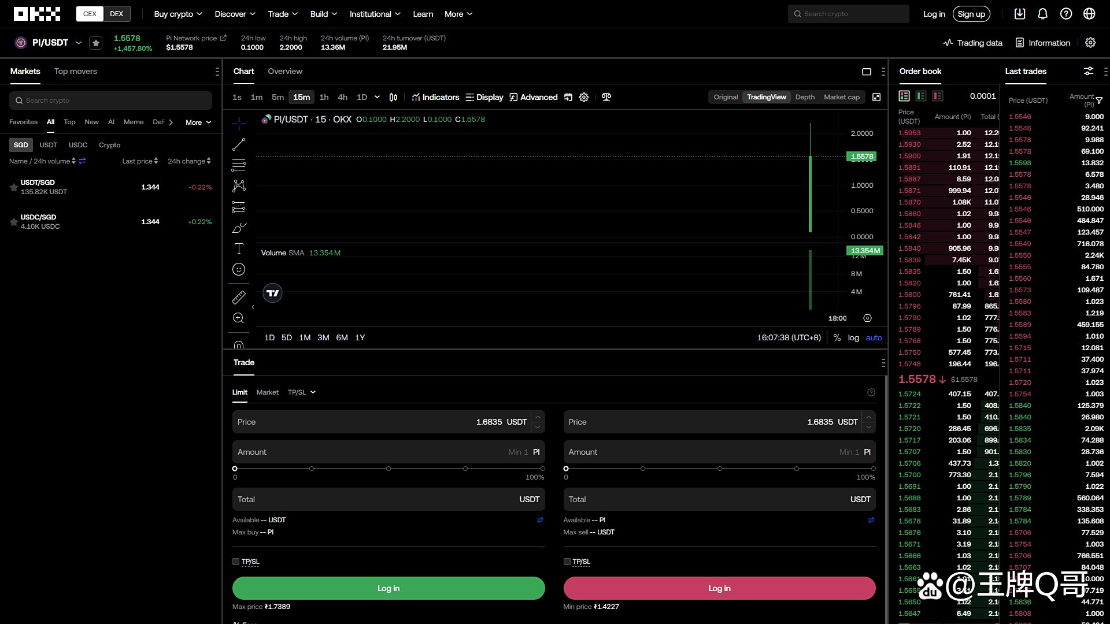Enable TP/SL checkbox on buy side
Viewport: 1110px width, 624px height.
tap(236, 562)
